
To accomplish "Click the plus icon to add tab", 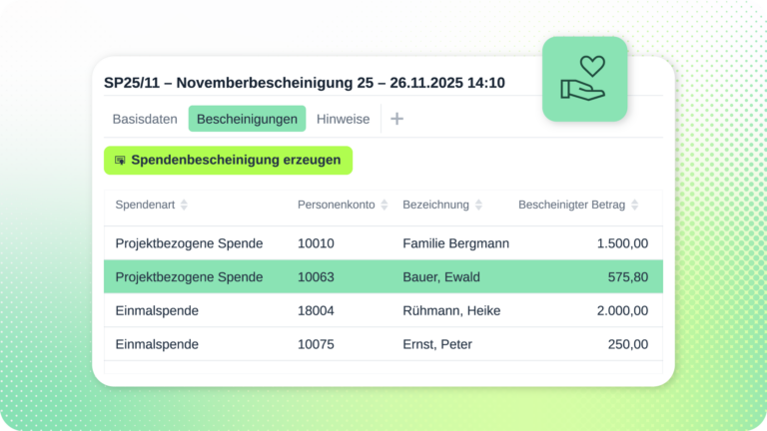I will coord(396,119).
